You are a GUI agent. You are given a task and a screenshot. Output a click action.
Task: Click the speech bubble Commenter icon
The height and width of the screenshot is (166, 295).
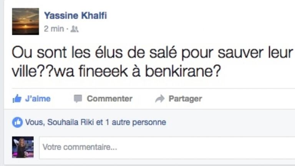(78, 99)
